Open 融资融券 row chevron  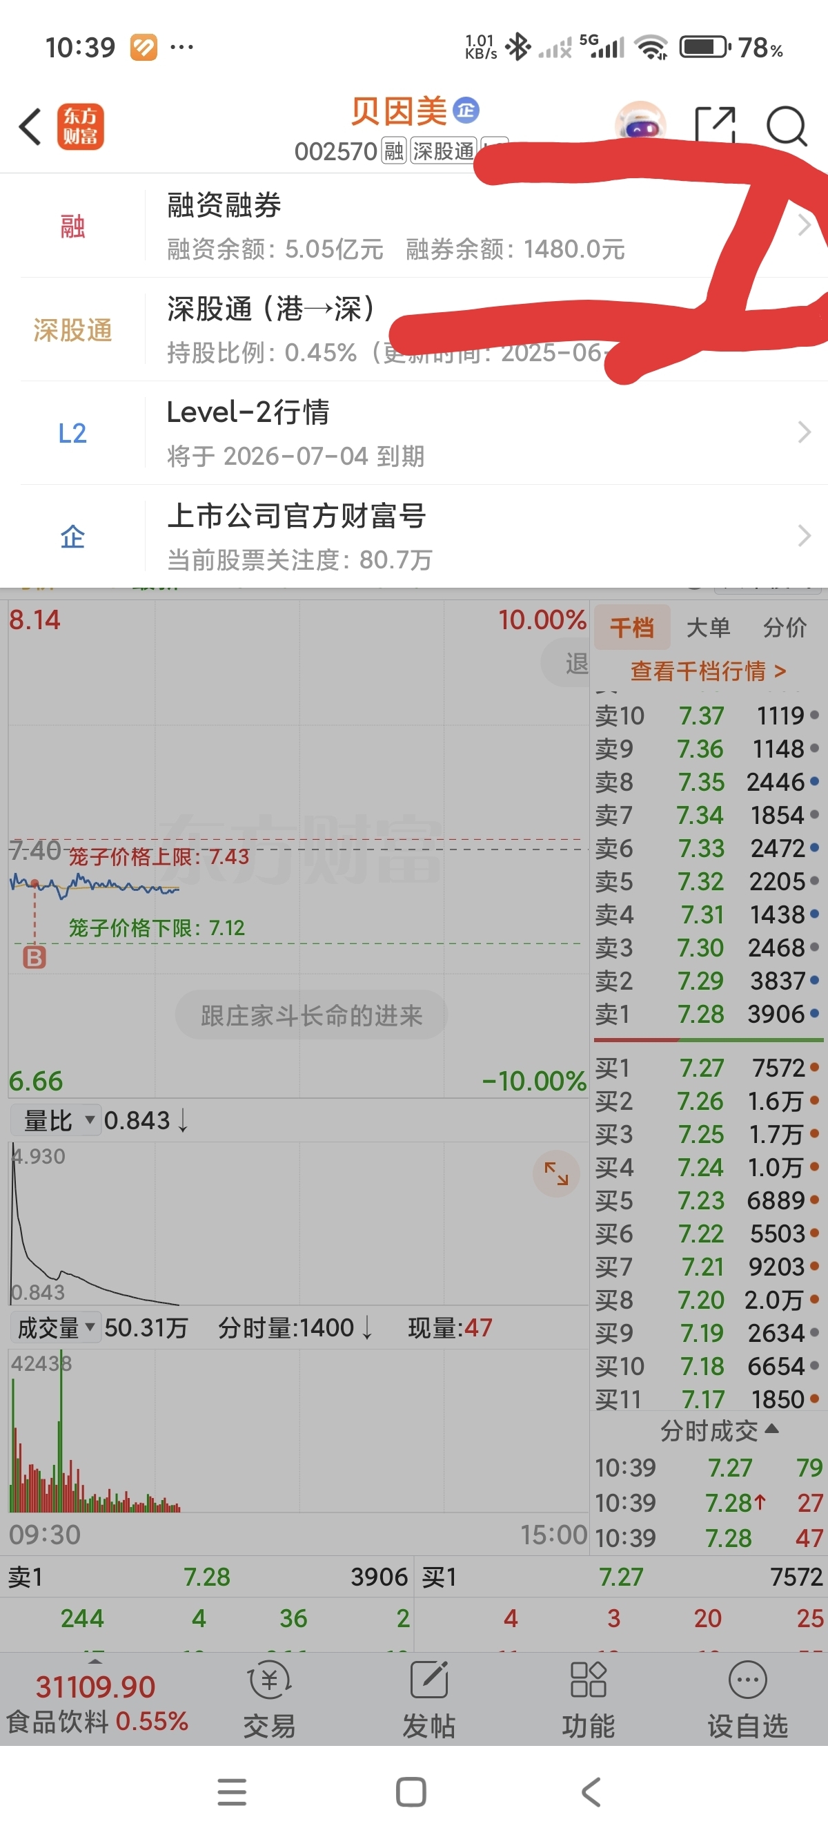(x=805, y=225)
